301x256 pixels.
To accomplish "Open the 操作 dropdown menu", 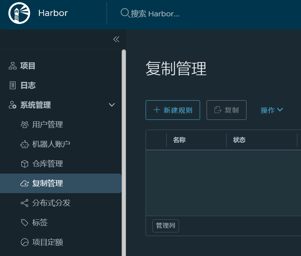I will coord(272,110).
